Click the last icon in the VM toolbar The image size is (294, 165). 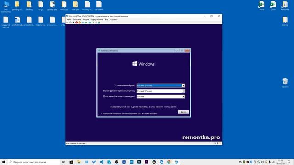[x=99, y=22]
